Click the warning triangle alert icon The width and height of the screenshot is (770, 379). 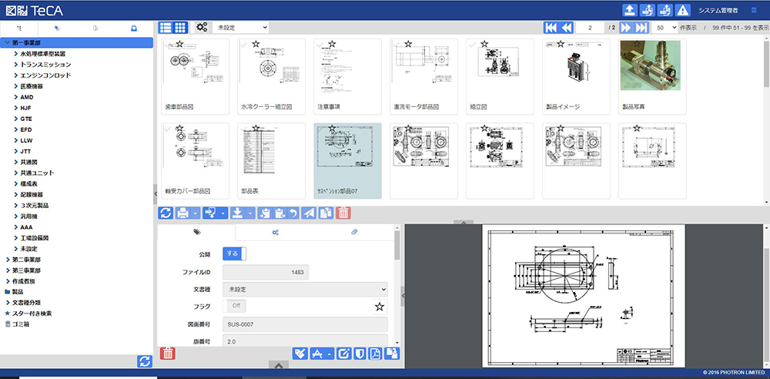[x=682, y=10]
